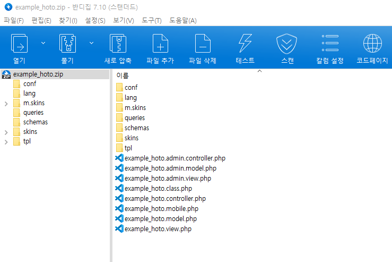Select conf folder in left tree

pyautogui.click(x=25, y=84)
